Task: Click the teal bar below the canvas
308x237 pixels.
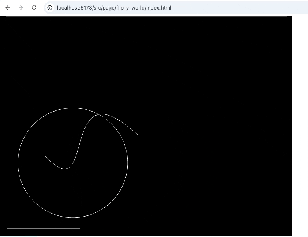Action: pos(18,236)
